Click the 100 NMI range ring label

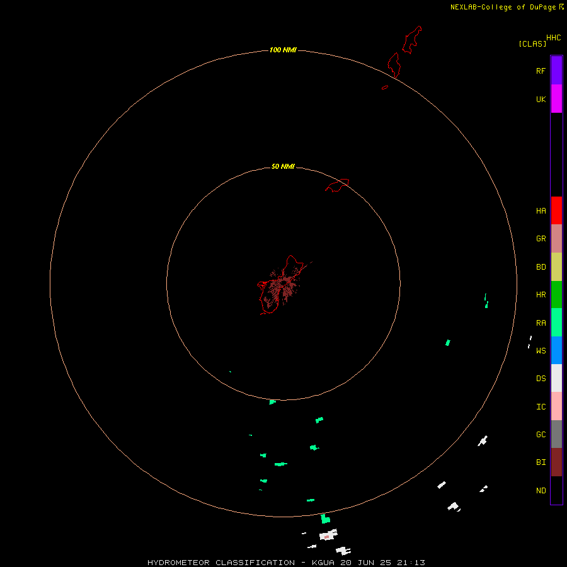(283, 50)
